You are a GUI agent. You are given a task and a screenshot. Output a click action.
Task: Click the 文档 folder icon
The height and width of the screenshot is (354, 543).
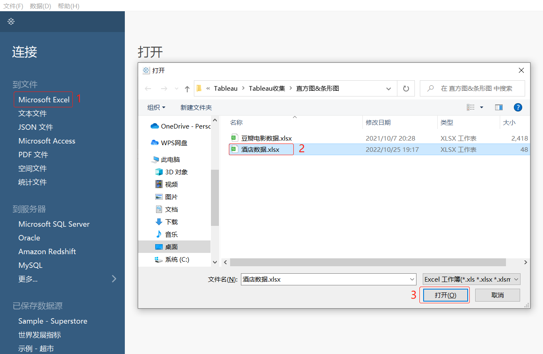pos(159,209)
